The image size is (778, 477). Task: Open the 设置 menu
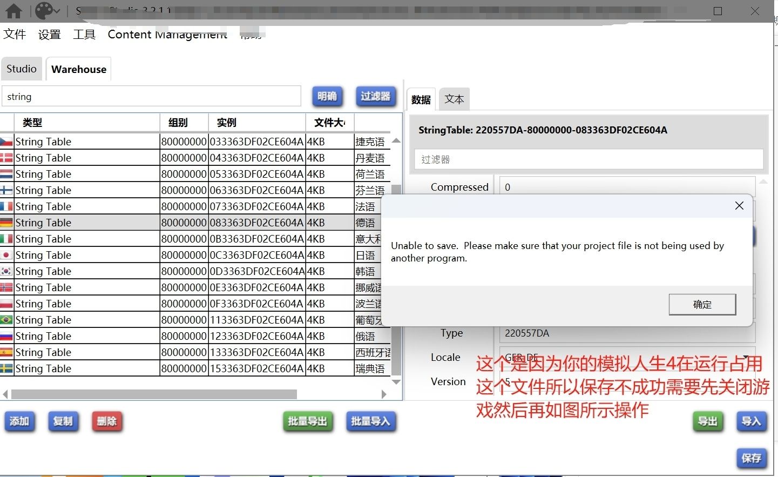point(50,35)
